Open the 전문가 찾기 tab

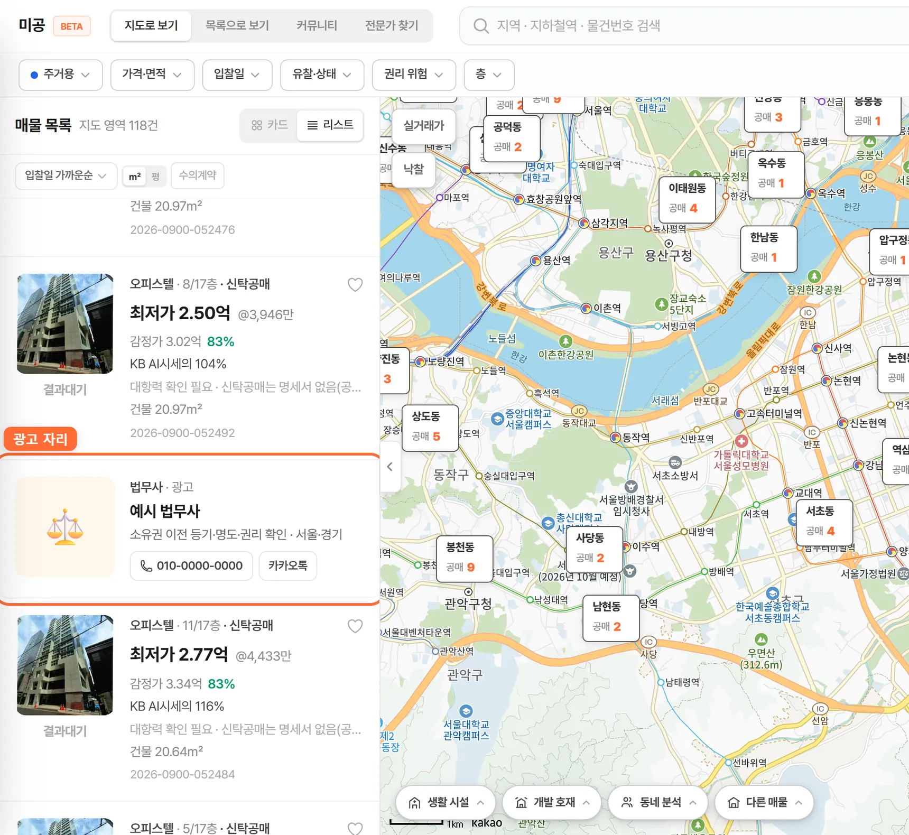(x=392, y=25)
